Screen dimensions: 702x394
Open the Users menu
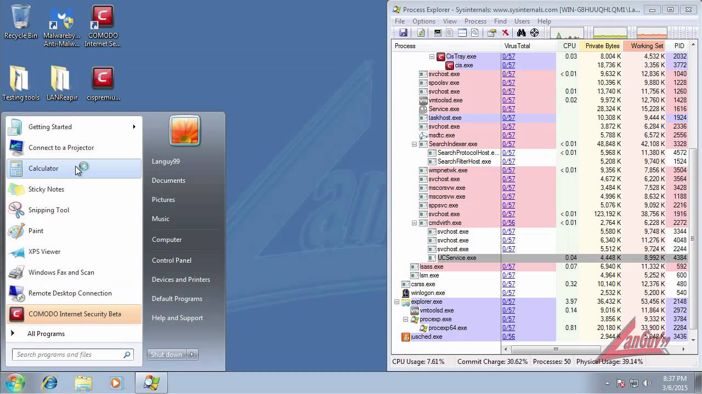tap(522, 21)
